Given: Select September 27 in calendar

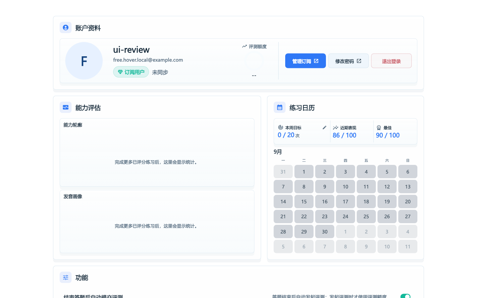Looking at the screenshot, I should pyautogui.click(x=408, y=217).
